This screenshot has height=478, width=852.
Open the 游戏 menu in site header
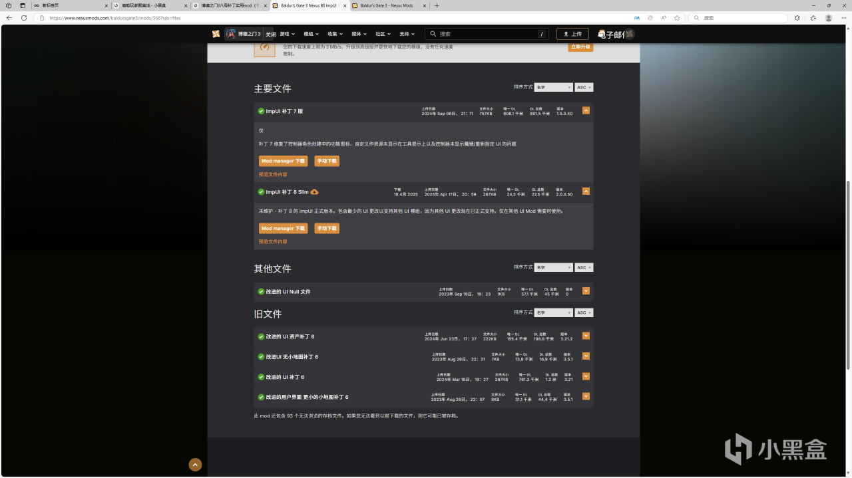coord(288,34)
